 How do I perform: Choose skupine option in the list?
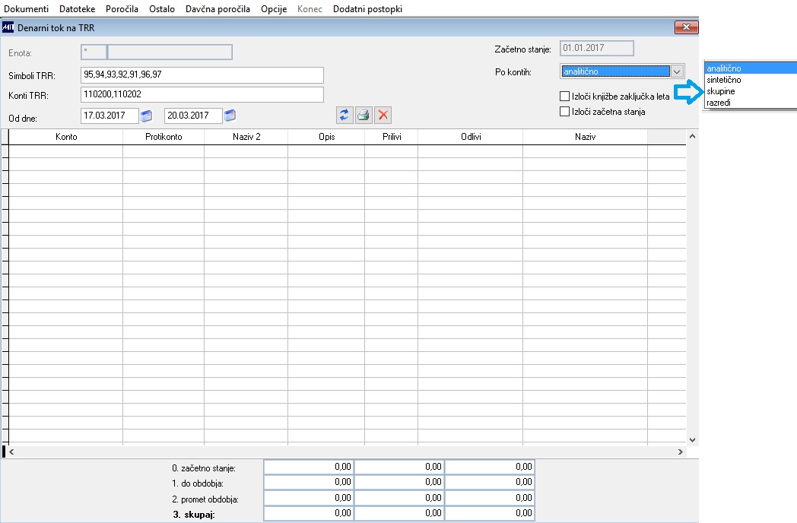721,91
